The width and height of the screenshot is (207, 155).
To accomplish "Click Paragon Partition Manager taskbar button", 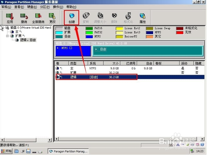I will 68,151.
